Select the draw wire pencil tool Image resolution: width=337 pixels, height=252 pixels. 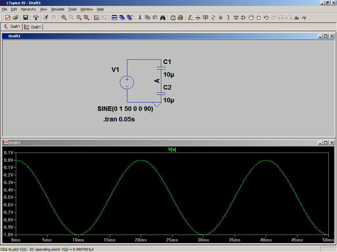click(x=190, y=18)
